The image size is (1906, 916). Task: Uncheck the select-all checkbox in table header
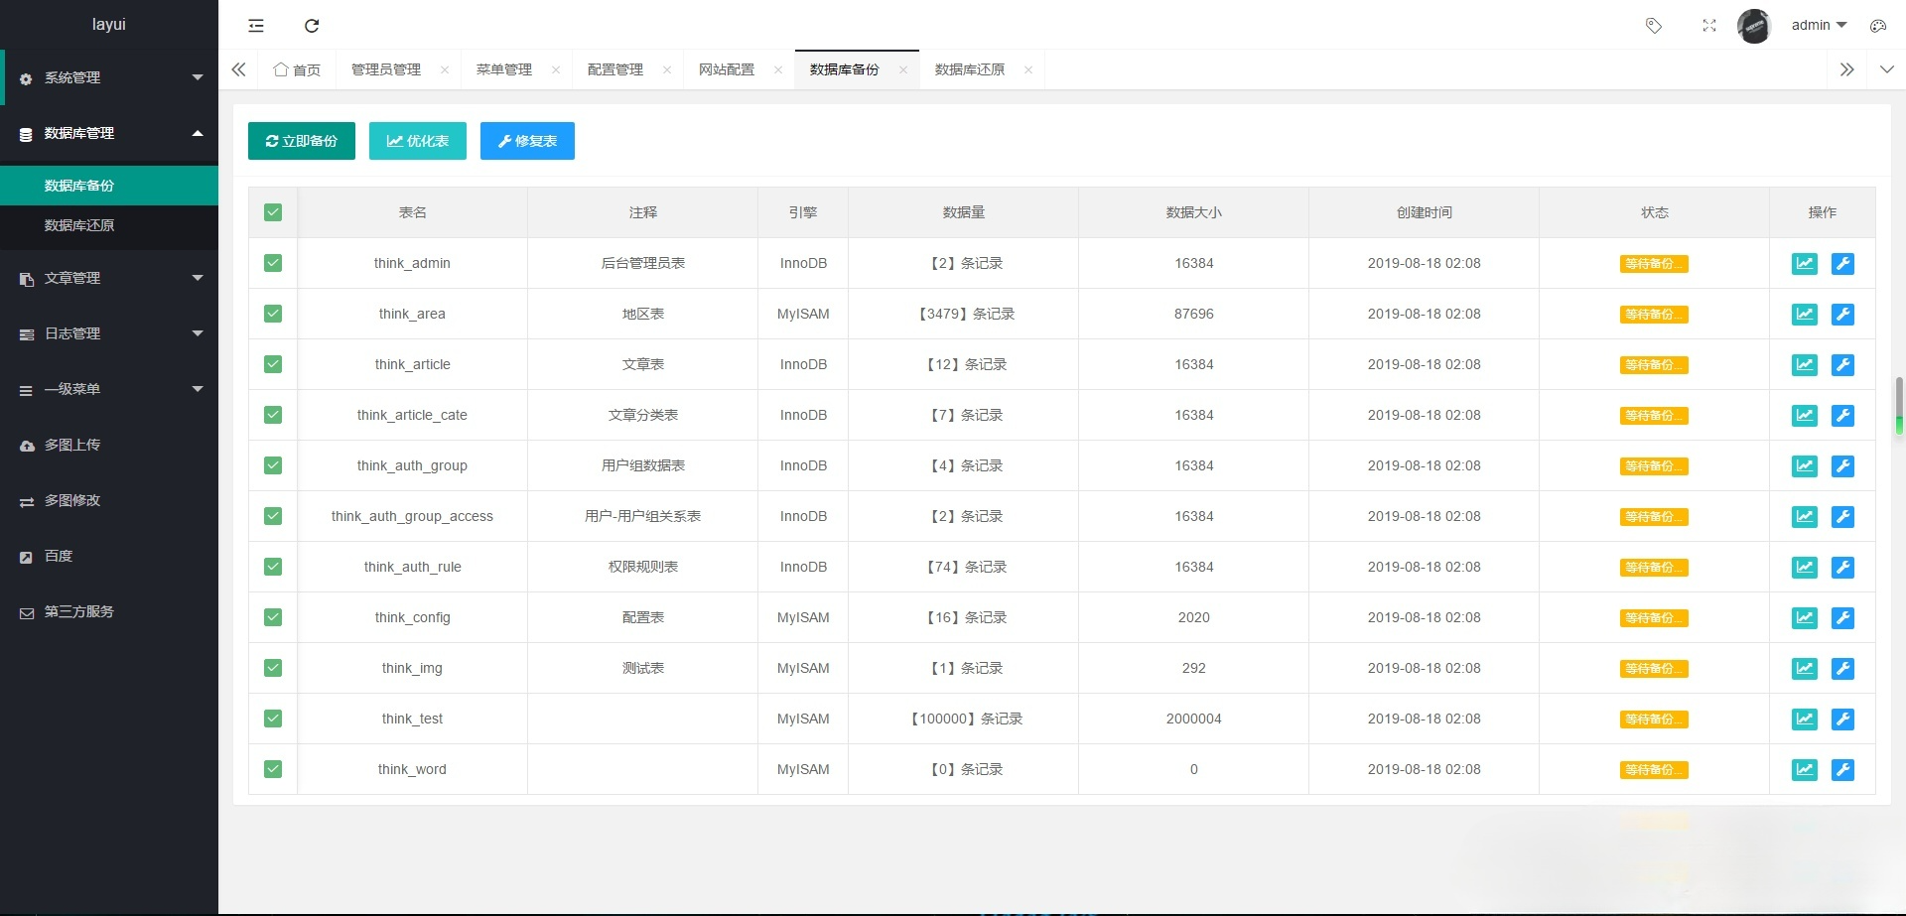tap(273, 211)
